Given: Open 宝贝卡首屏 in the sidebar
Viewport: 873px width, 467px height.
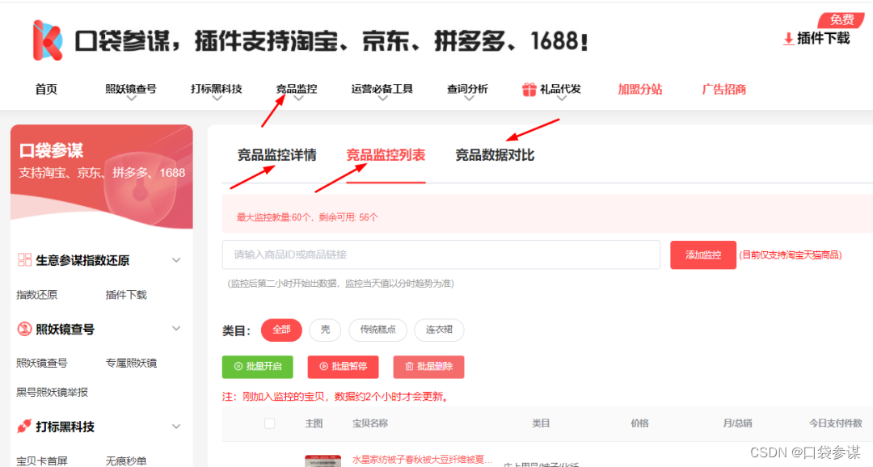Looking at the screenshot, I should pos(42,461).
